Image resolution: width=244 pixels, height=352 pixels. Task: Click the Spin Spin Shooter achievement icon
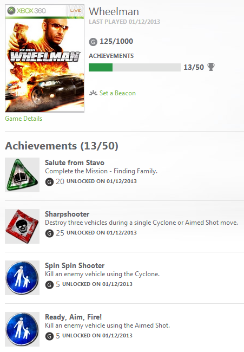tap(22, 278)
